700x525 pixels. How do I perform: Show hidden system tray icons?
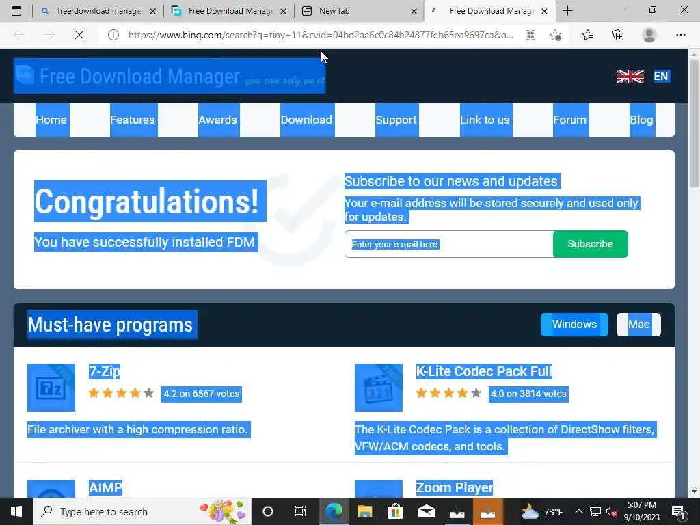(x=578, y=511)
